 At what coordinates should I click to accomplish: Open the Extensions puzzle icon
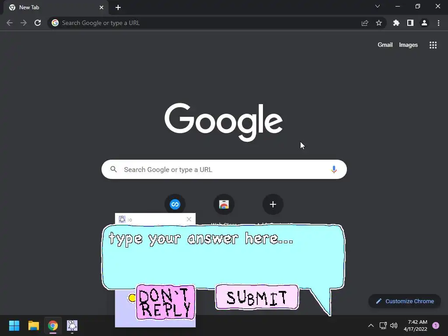[x=396, y=23]
